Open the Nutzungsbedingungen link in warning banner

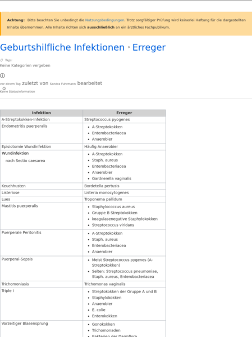click(104, 20)
